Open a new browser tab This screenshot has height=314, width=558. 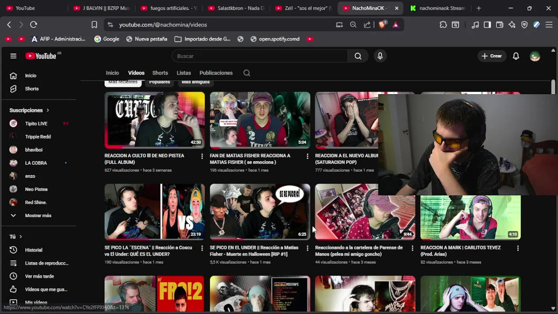[479, 8]
